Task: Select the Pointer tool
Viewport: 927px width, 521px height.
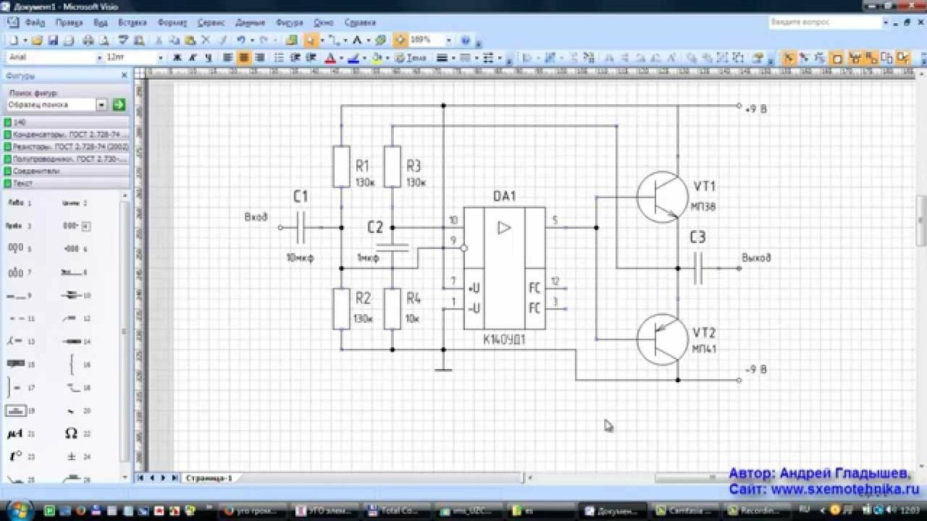Action: click(311, 39)
